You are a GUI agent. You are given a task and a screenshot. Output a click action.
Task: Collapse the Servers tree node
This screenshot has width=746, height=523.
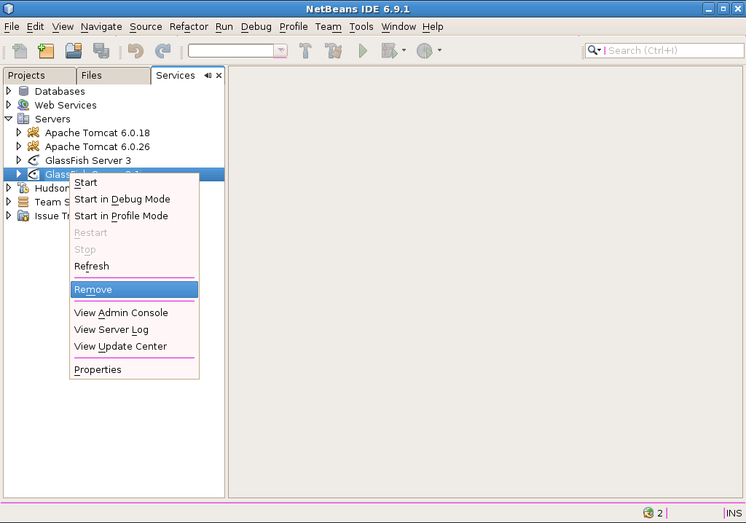tap(9, 119)
